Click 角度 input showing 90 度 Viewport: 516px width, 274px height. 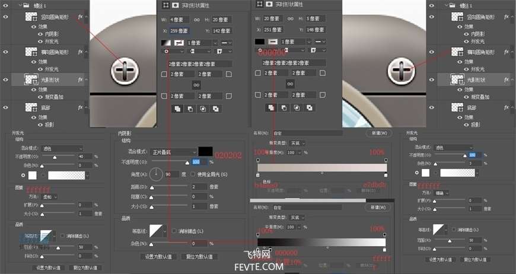pos(172,174)
